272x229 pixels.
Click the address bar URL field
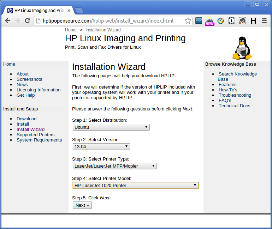[108, 21]
